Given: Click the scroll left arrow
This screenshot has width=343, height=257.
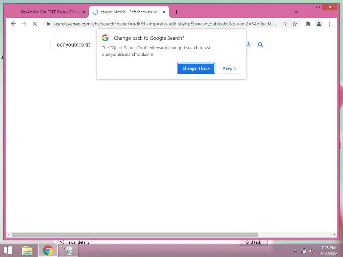Looking at the screenshot, I should pyautogui.click(x=9, y=235).
